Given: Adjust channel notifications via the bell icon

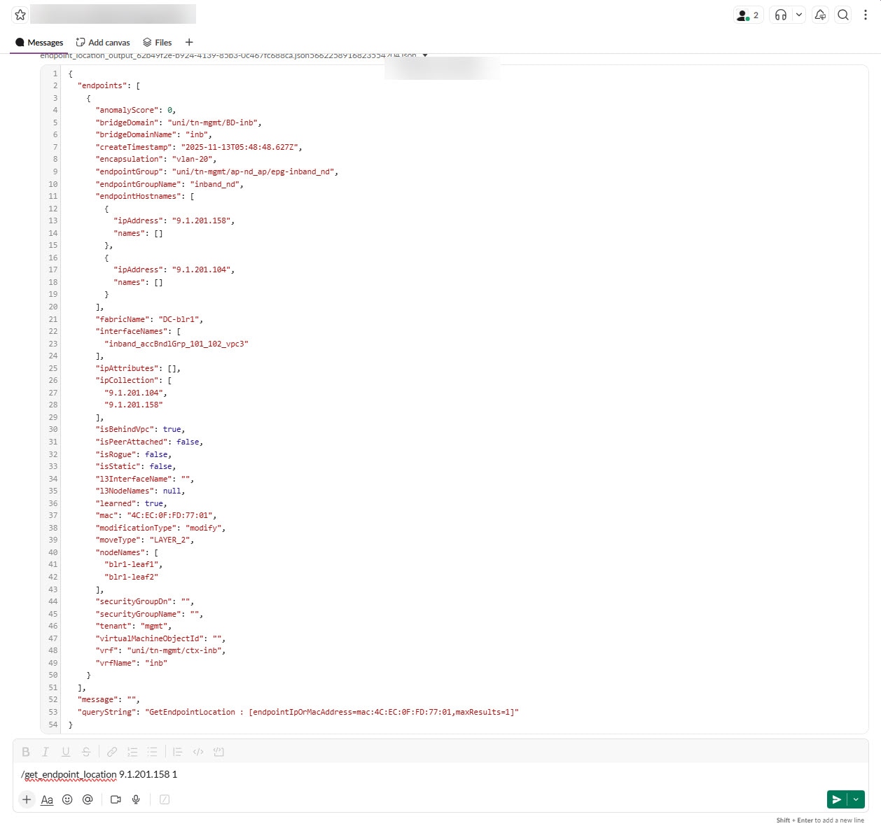Looking at the screenshot, I should point(819,14).
